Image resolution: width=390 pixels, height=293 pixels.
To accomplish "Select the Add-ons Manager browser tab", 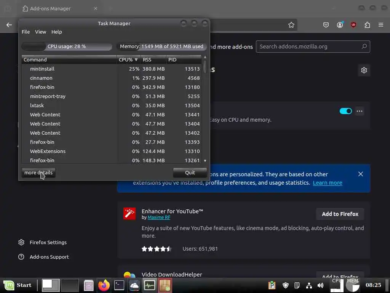I will point(60,8).
